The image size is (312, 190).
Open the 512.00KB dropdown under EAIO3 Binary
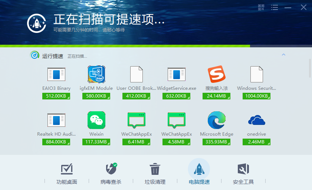(x=56, y=96)
